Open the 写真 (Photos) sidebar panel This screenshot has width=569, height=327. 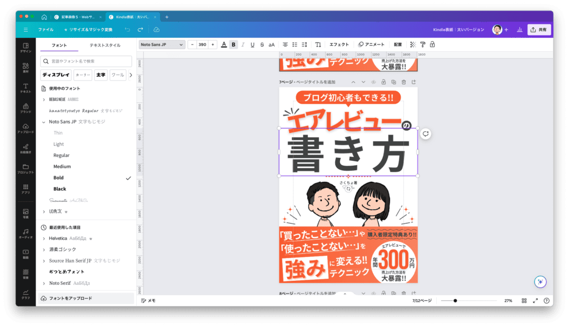click(26, 214)
